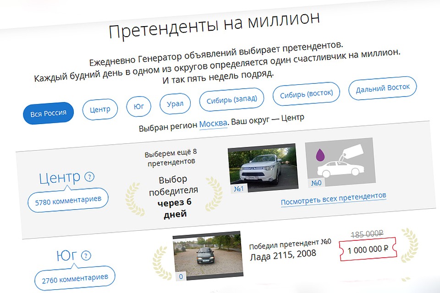Click the help icon next to Центр
The height and width of the screenshot is (293, 440).
click(89, 177)
